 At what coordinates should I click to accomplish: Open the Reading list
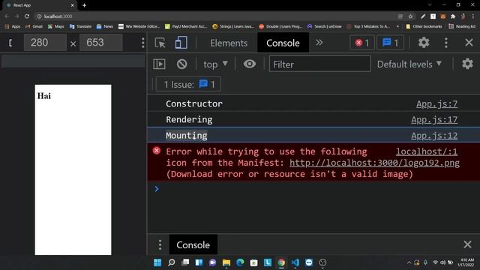462,27
